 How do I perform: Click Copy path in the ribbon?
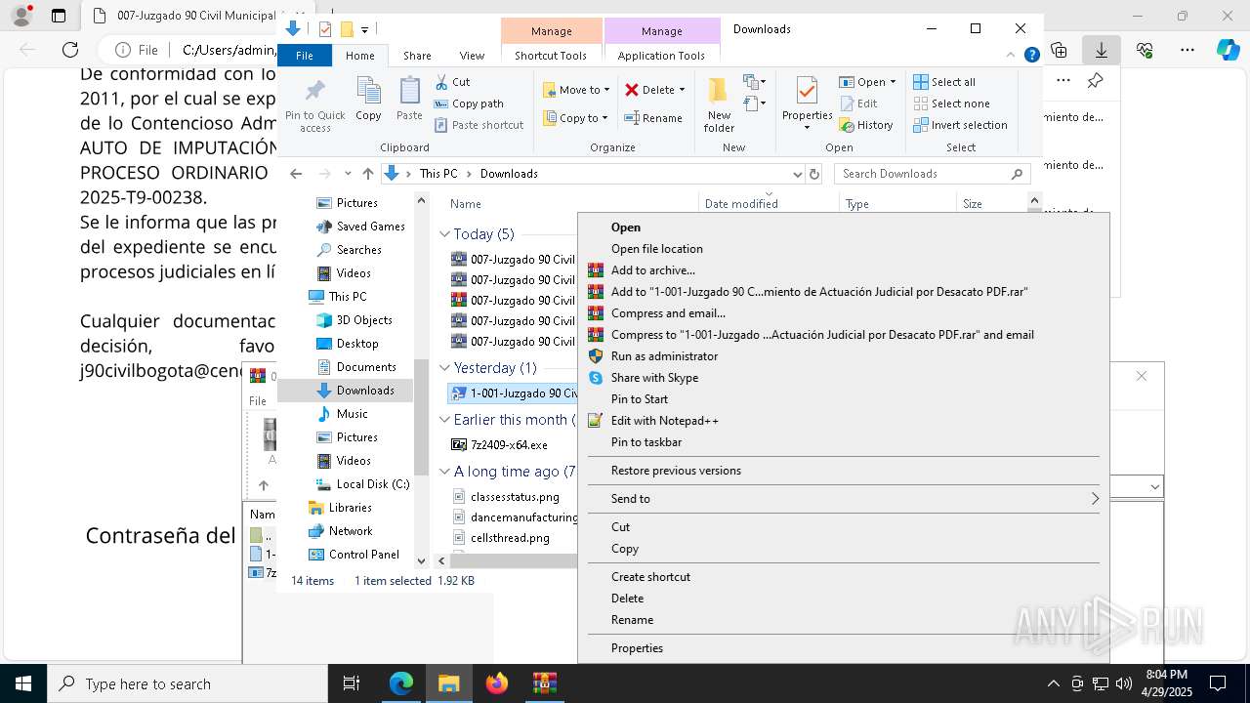469,103
